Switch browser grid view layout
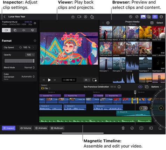The width and height of the screenshot is (166, 150). (152, 23)
